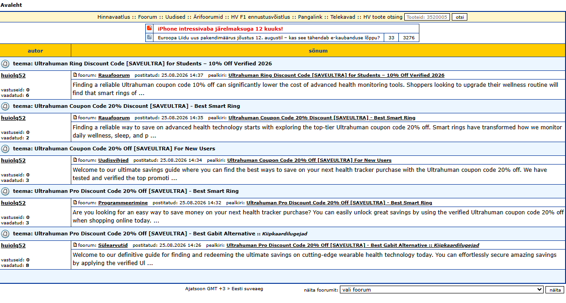The image size is (566, 303).
Task: Click the post icon before foorum: Sülearvutid
Action: [75, 245]
